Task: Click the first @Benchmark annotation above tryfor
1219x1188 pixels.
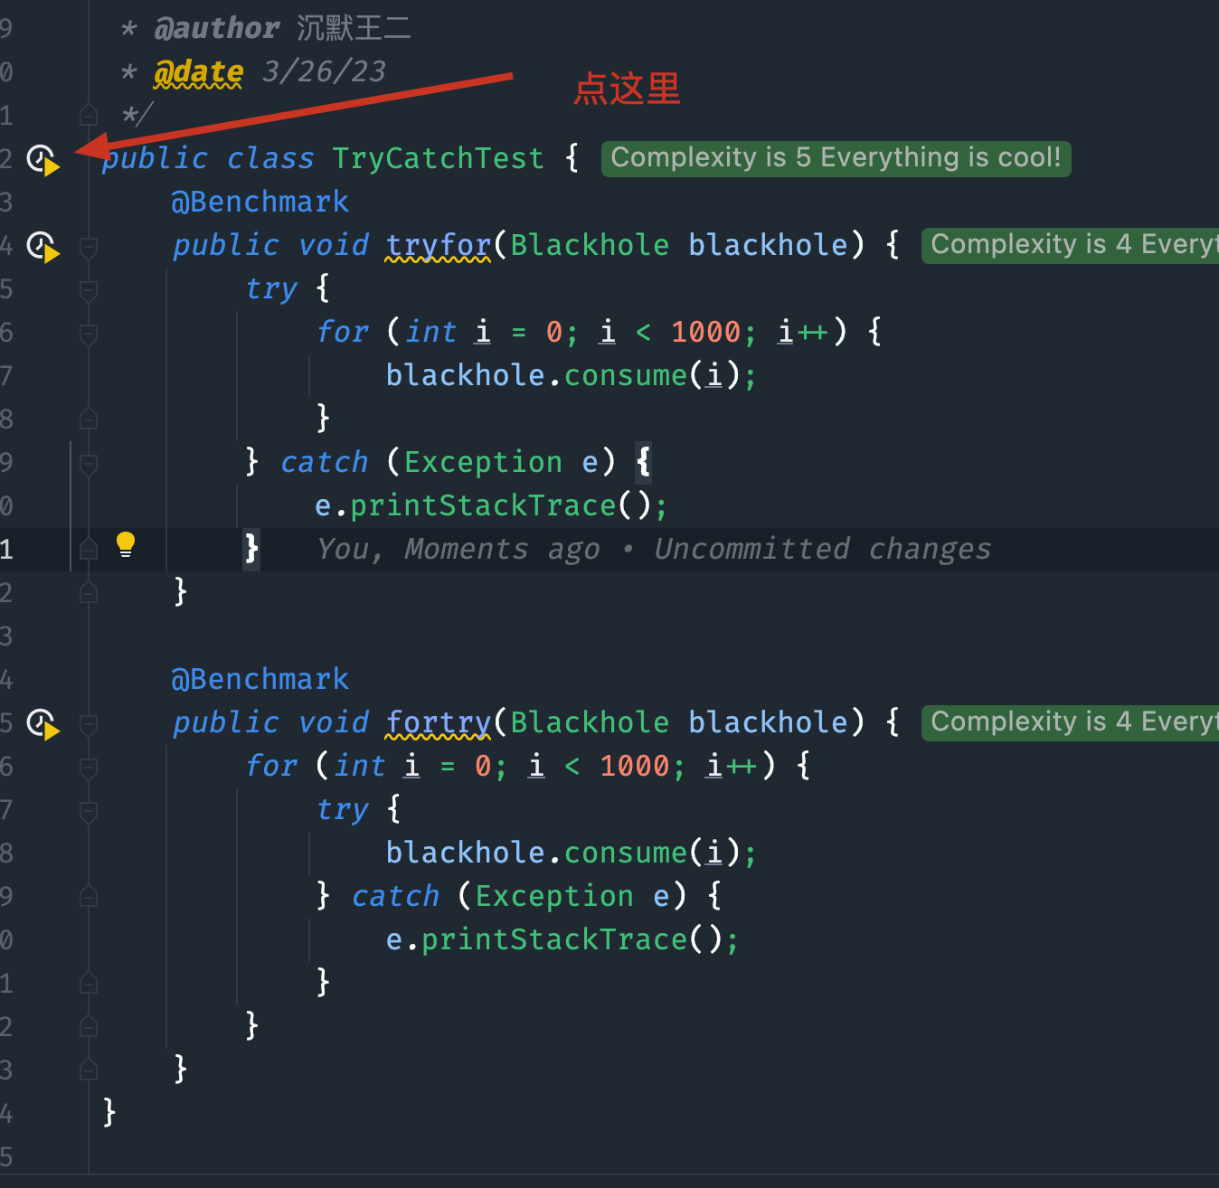Action: (260, 202)
